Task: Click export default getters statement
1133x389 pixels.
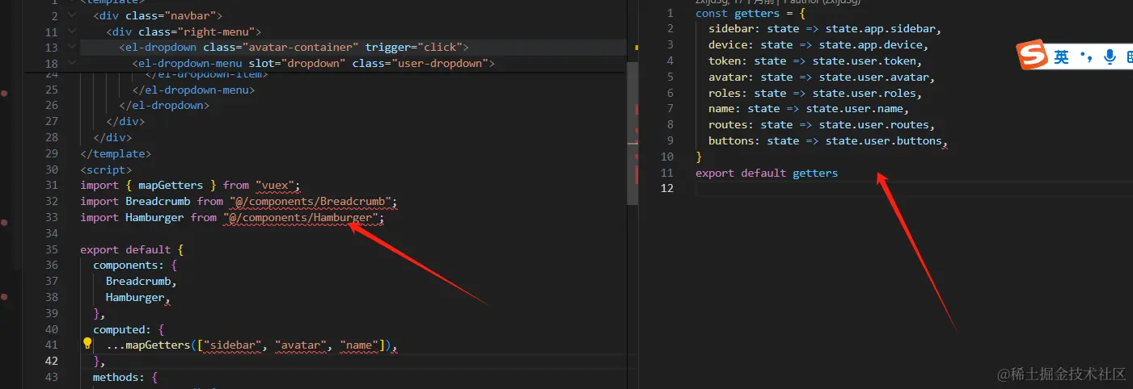Action: [767, 173]
